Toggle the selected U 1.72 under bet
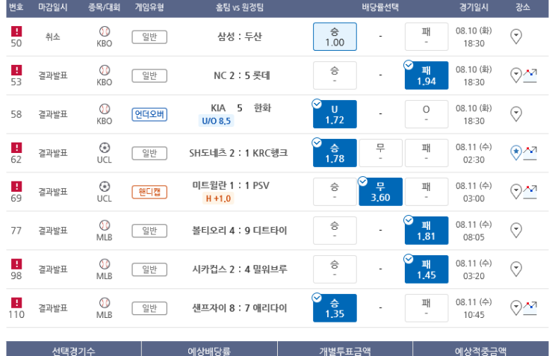555x356 pixels. click(335, 114)
